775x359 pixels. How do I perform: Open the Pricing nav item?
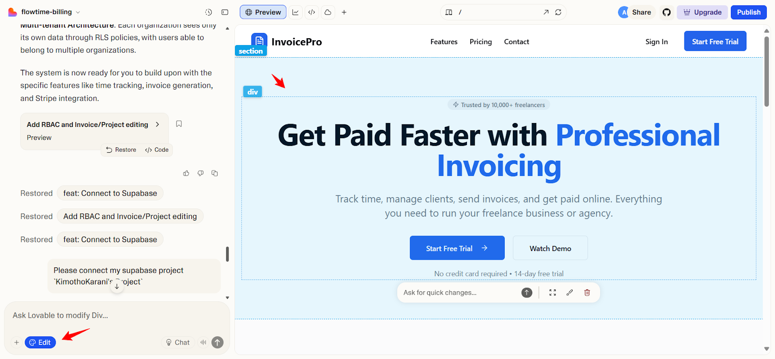point(480,42)
